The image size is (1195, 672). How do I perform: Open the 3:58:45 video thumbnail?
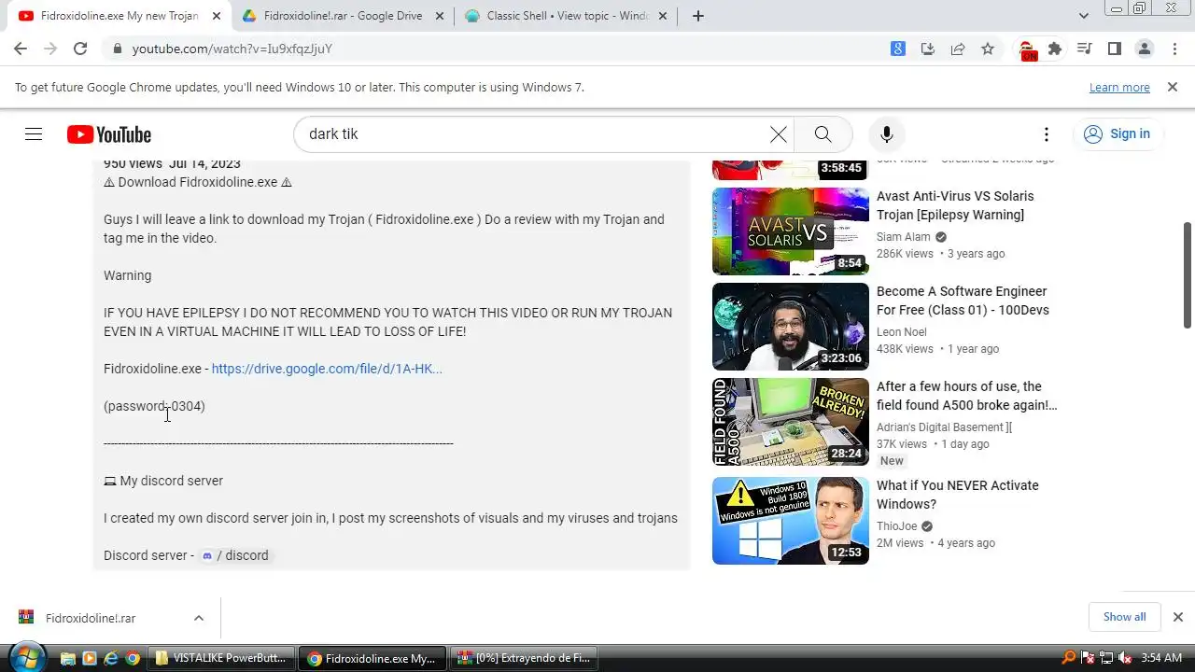tap(791, 169)
